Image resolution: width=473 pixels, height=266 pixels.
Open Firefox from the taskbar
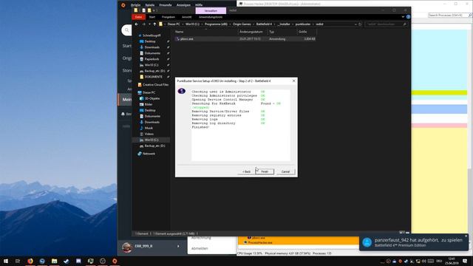30,261
